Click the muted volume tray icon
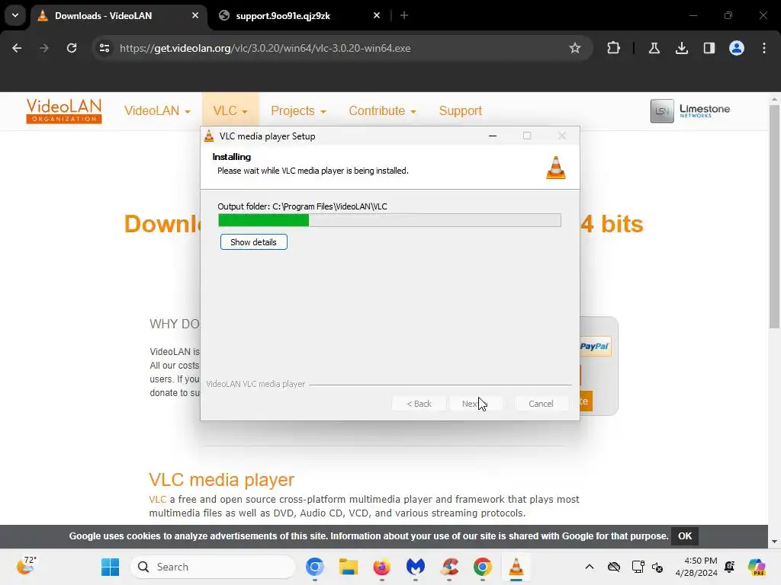The height and width of the screenshot is (585, 781). 657,567
